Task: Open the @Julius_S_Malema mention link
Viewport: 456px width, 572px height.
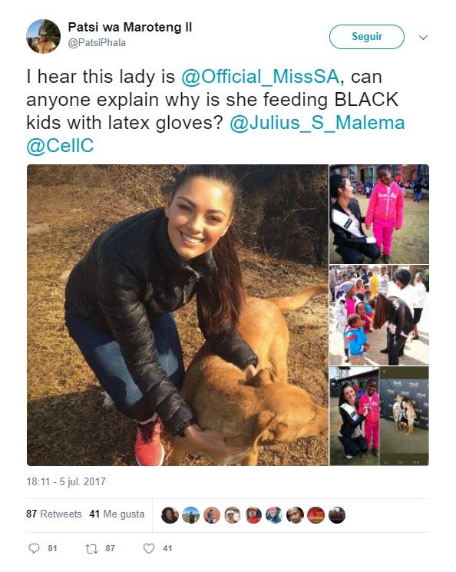Action: pos(317,123)
